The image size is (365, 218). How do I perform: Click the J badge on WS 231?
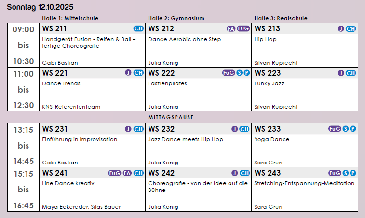coord(128,129)
